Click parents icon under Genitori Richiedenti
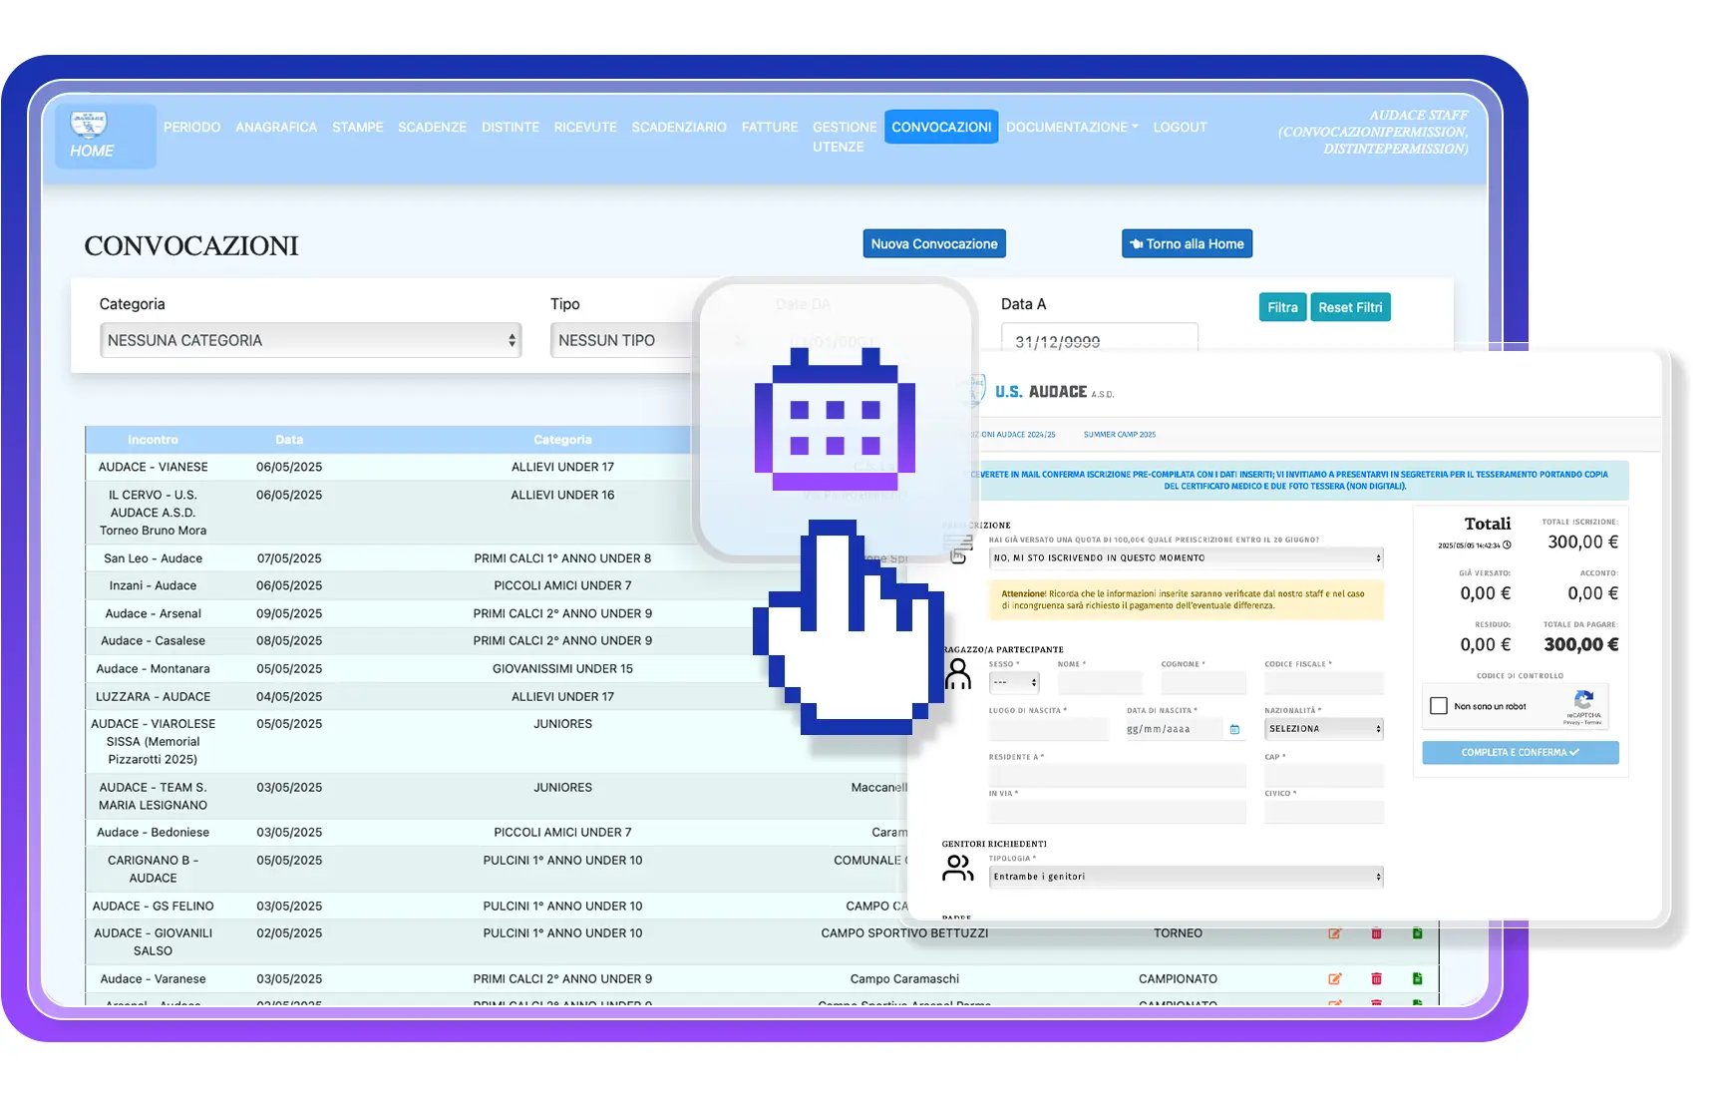Screen dimensions: 1715x1099 pos(957,868)
